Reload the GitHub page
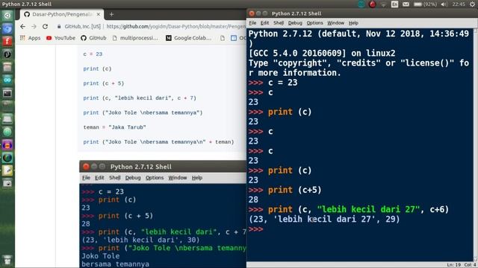The height and width of the screenshot is (268, 478). [x=45, y=27]
